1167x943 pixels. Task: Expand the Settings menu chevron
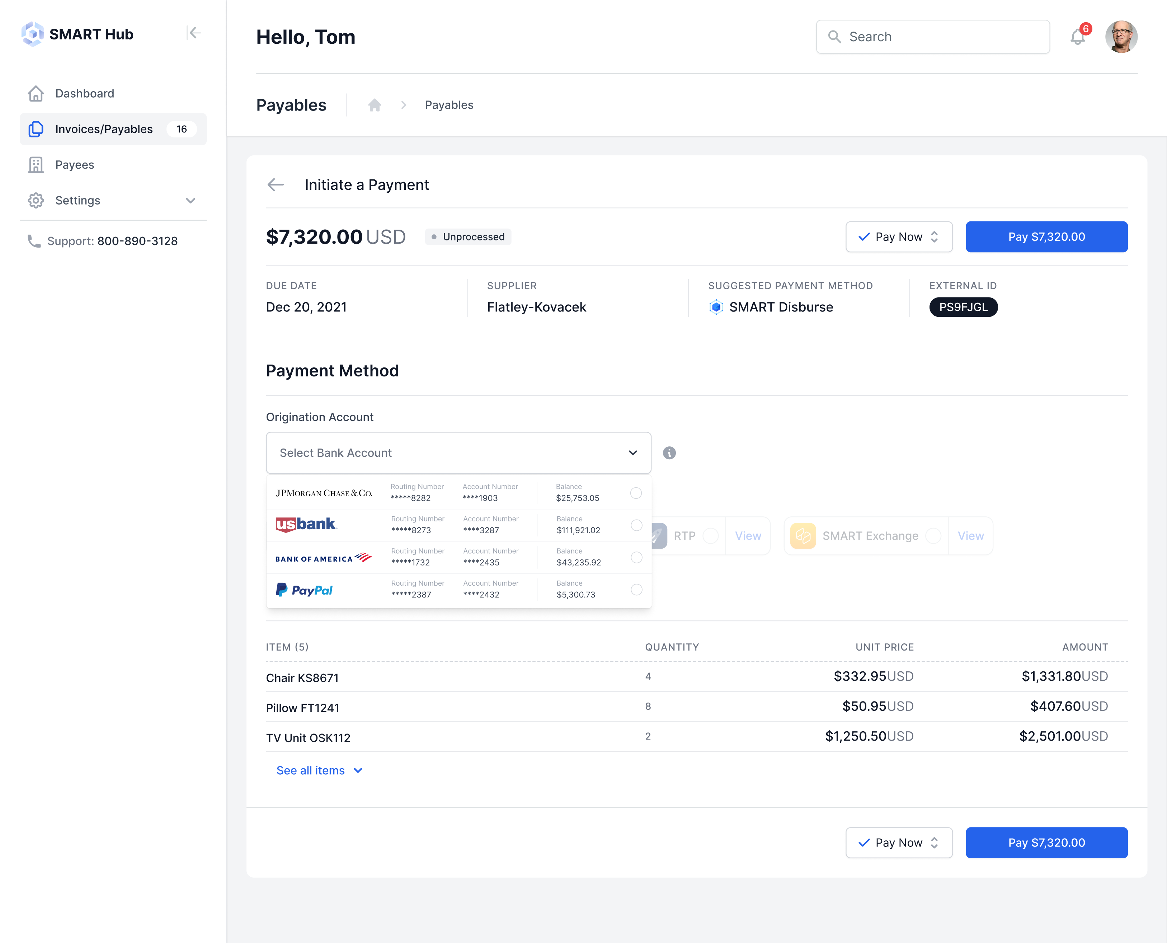pos(190,201)
